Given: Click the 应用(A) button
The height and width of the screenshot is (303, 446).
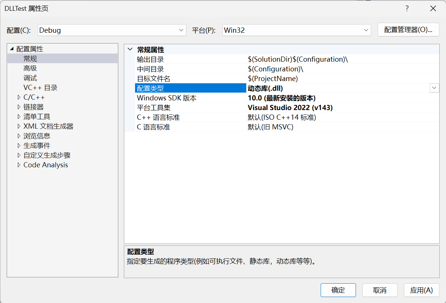Looking at the screenshot, I should click(421, 290).
